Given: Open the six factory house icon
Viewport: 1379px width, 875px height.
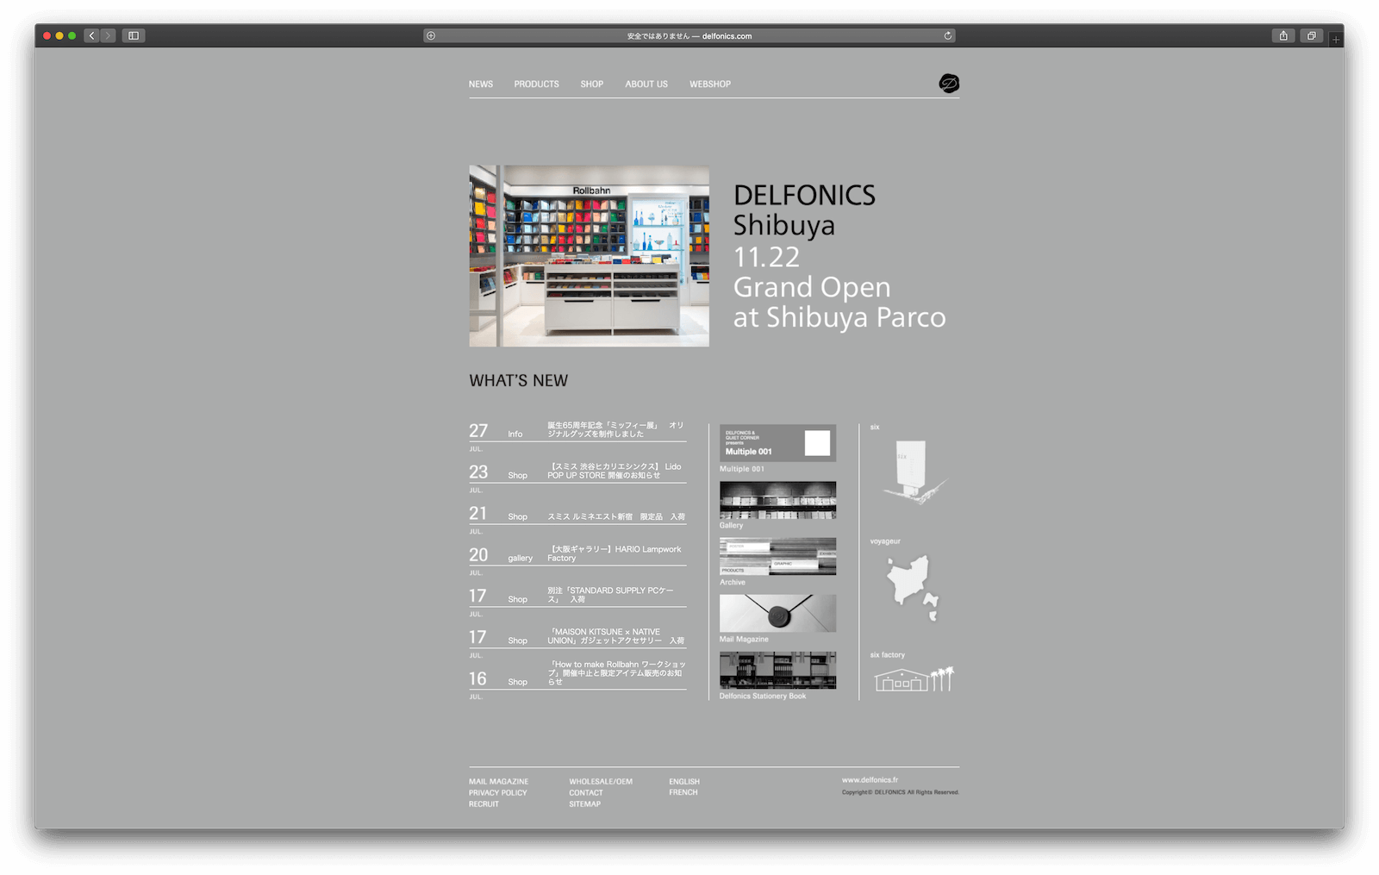Looking at the screenshot, I should 914,679.
